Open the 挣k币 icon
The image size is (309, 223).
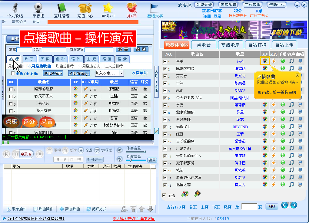point(132,8)
